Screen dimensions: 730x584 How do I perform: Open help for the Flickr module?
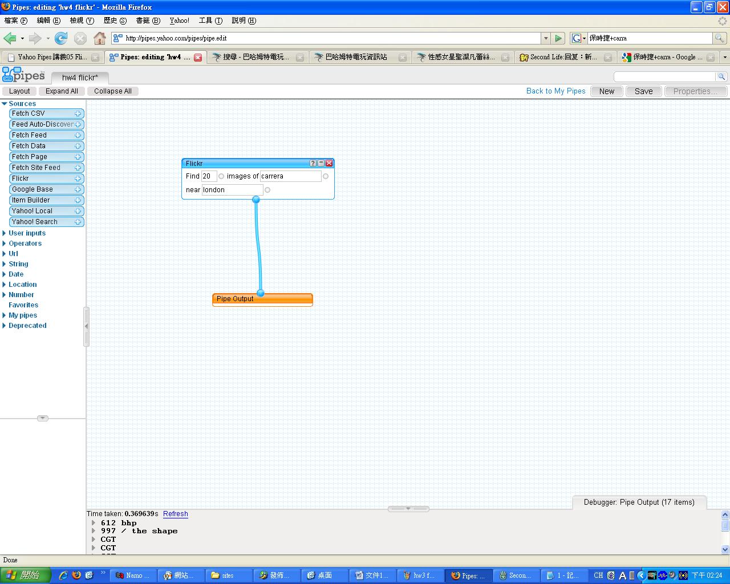coord(313,163)
